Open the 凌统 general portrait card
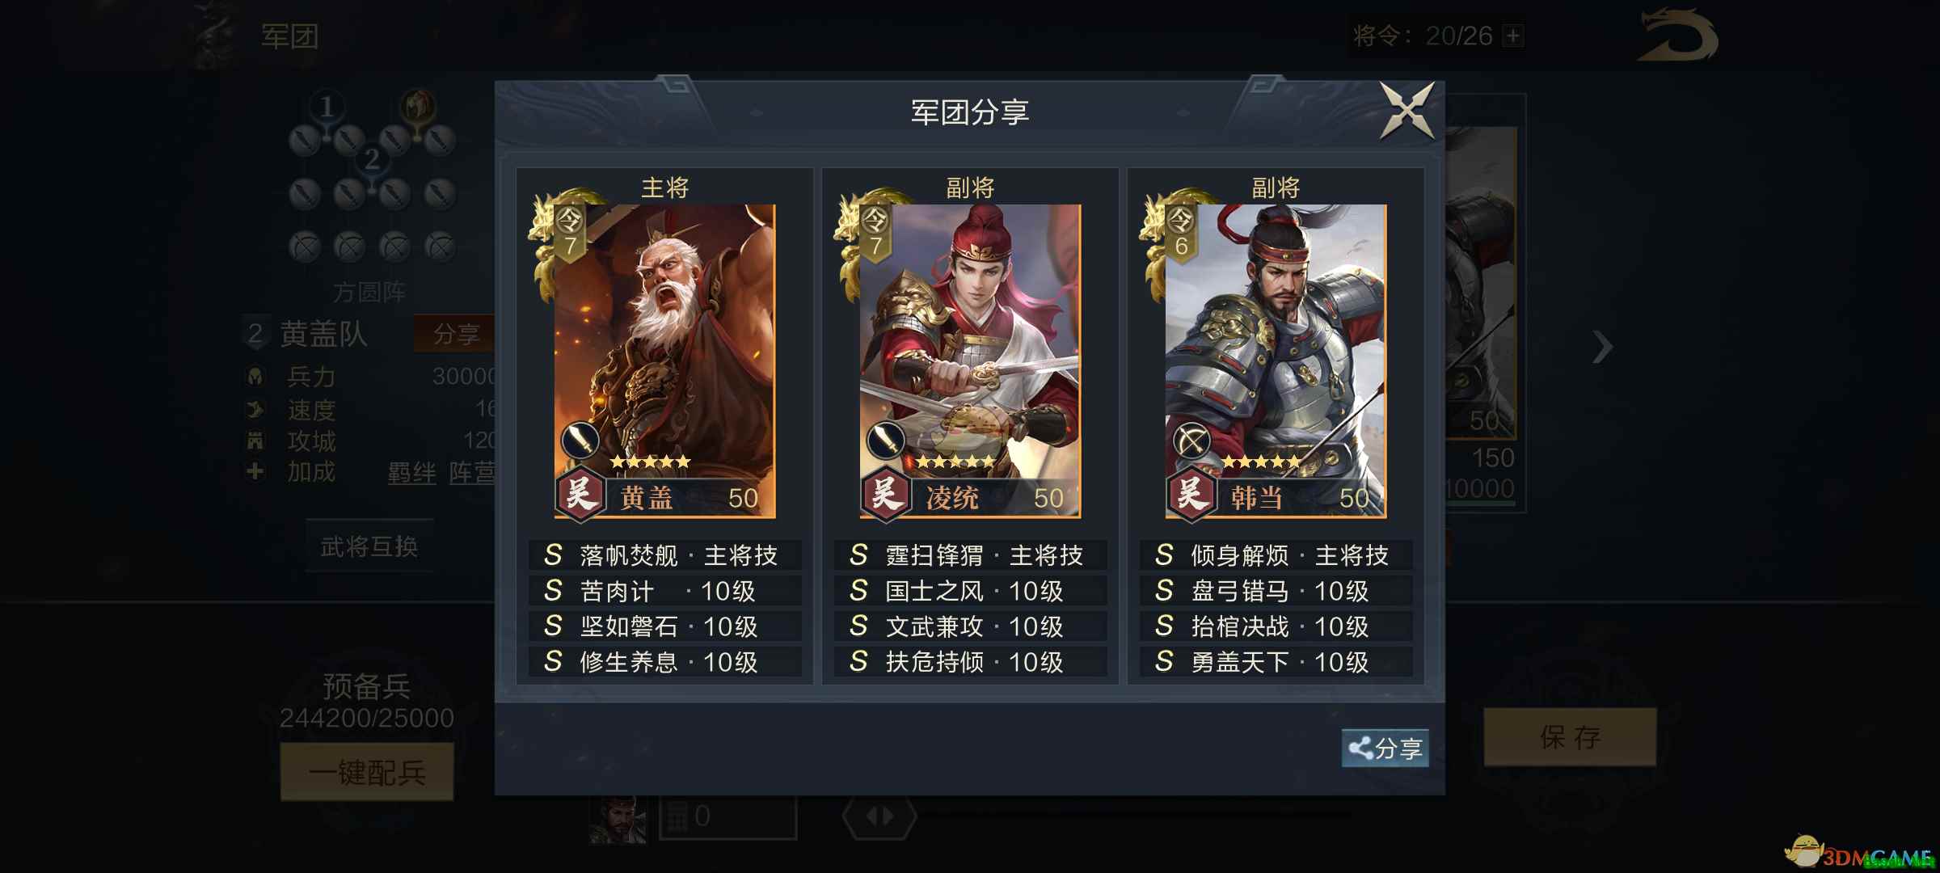This screenshot has width=1940, height=873. (970, 361)
